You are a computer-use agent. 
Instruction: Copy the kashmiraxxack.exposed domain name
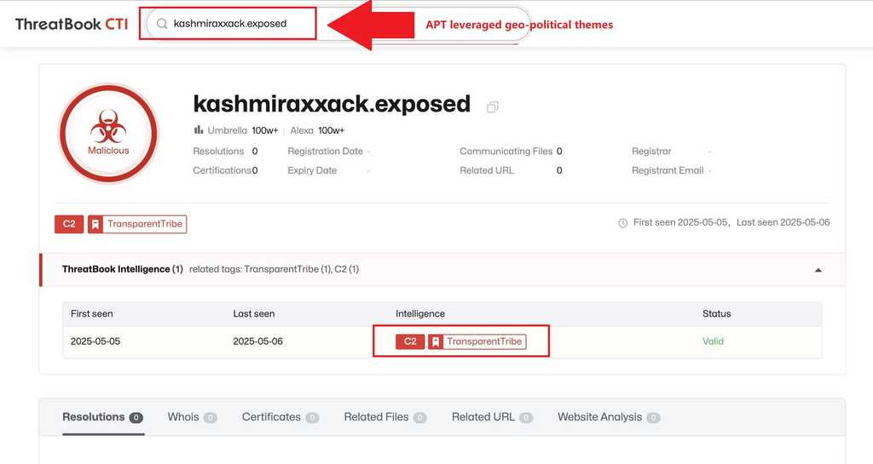coord(492,107)
